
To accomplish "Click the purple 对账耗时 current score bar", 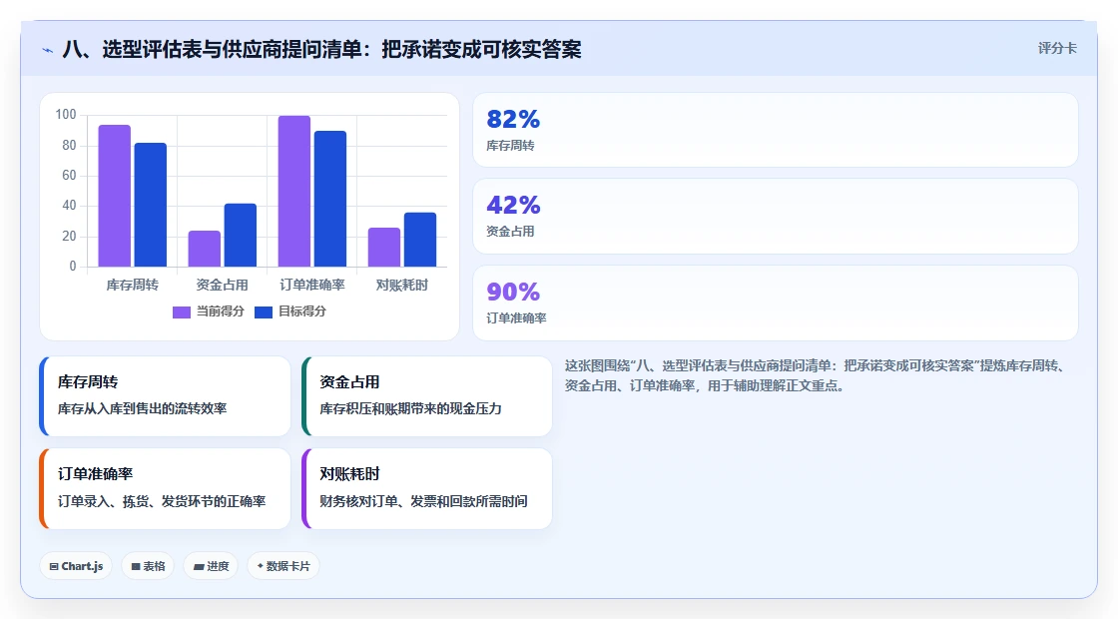I will [384, 248].
